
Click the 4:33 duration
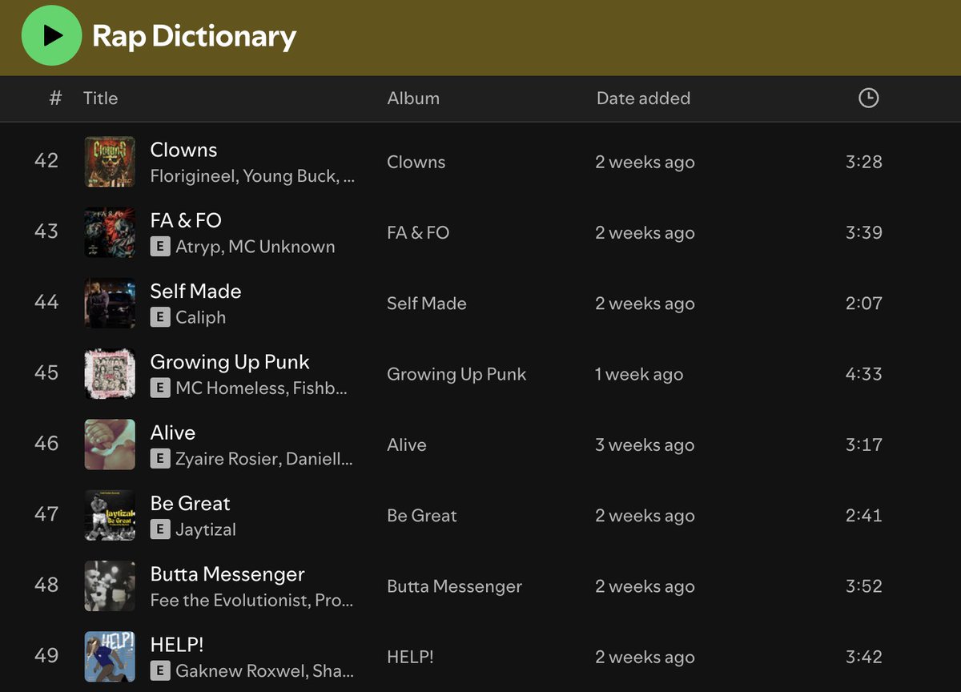tap(864, 373)
